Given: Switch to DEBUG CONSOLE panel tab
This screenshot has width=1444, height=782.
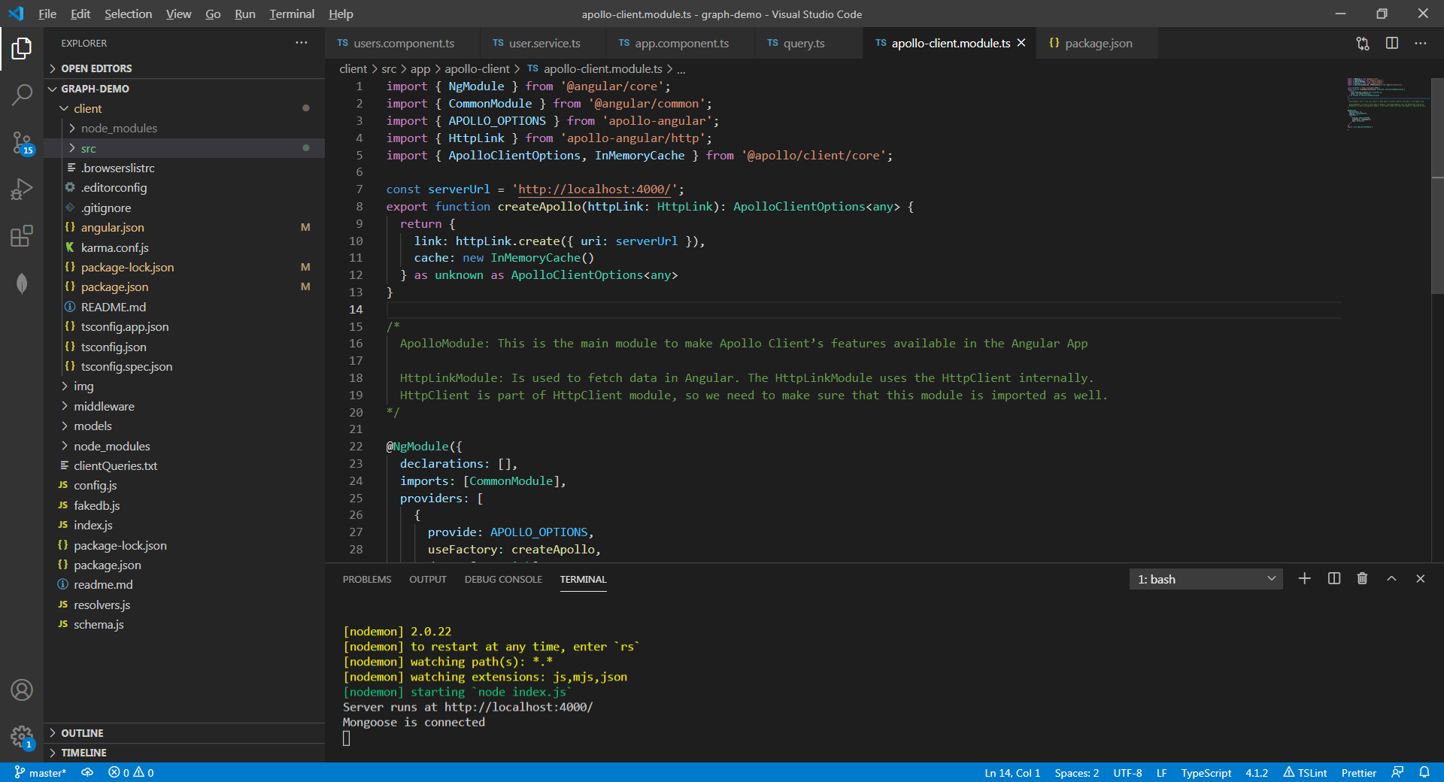Looking at the screenshot, I should (503, 579).
